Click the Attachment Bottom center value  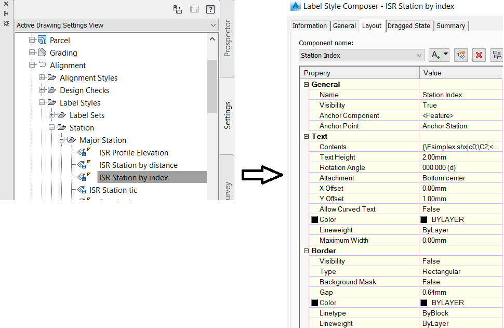point(461,178)
